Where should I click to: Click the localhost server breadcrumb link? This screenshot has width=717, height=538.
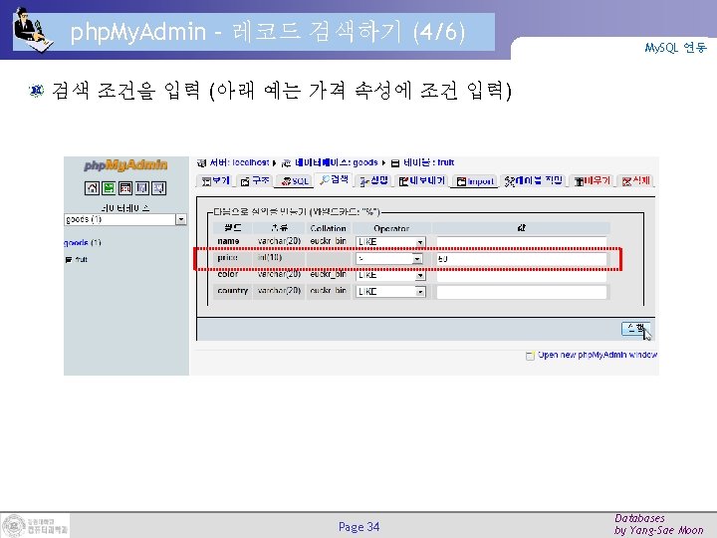point(239,162)
